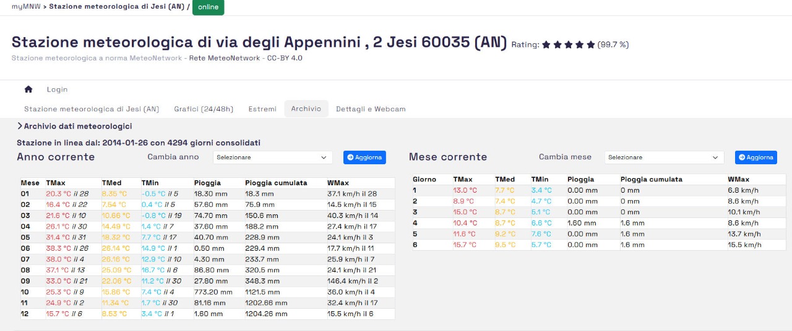Open the Cambia anno dropdown
This screenshot has width=792, height=331.
(272, 157)
